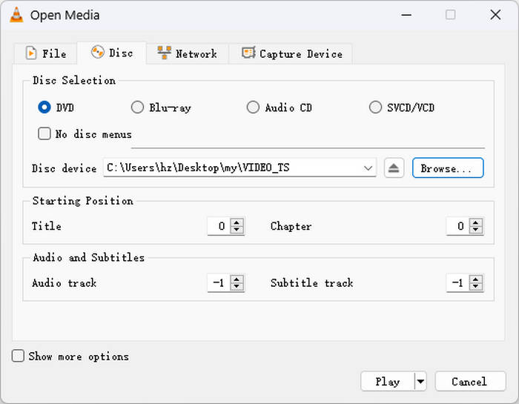The image size is (519, 404).
Task: Increase the Title value with up arrow
Action: click(x=237, y=222)
